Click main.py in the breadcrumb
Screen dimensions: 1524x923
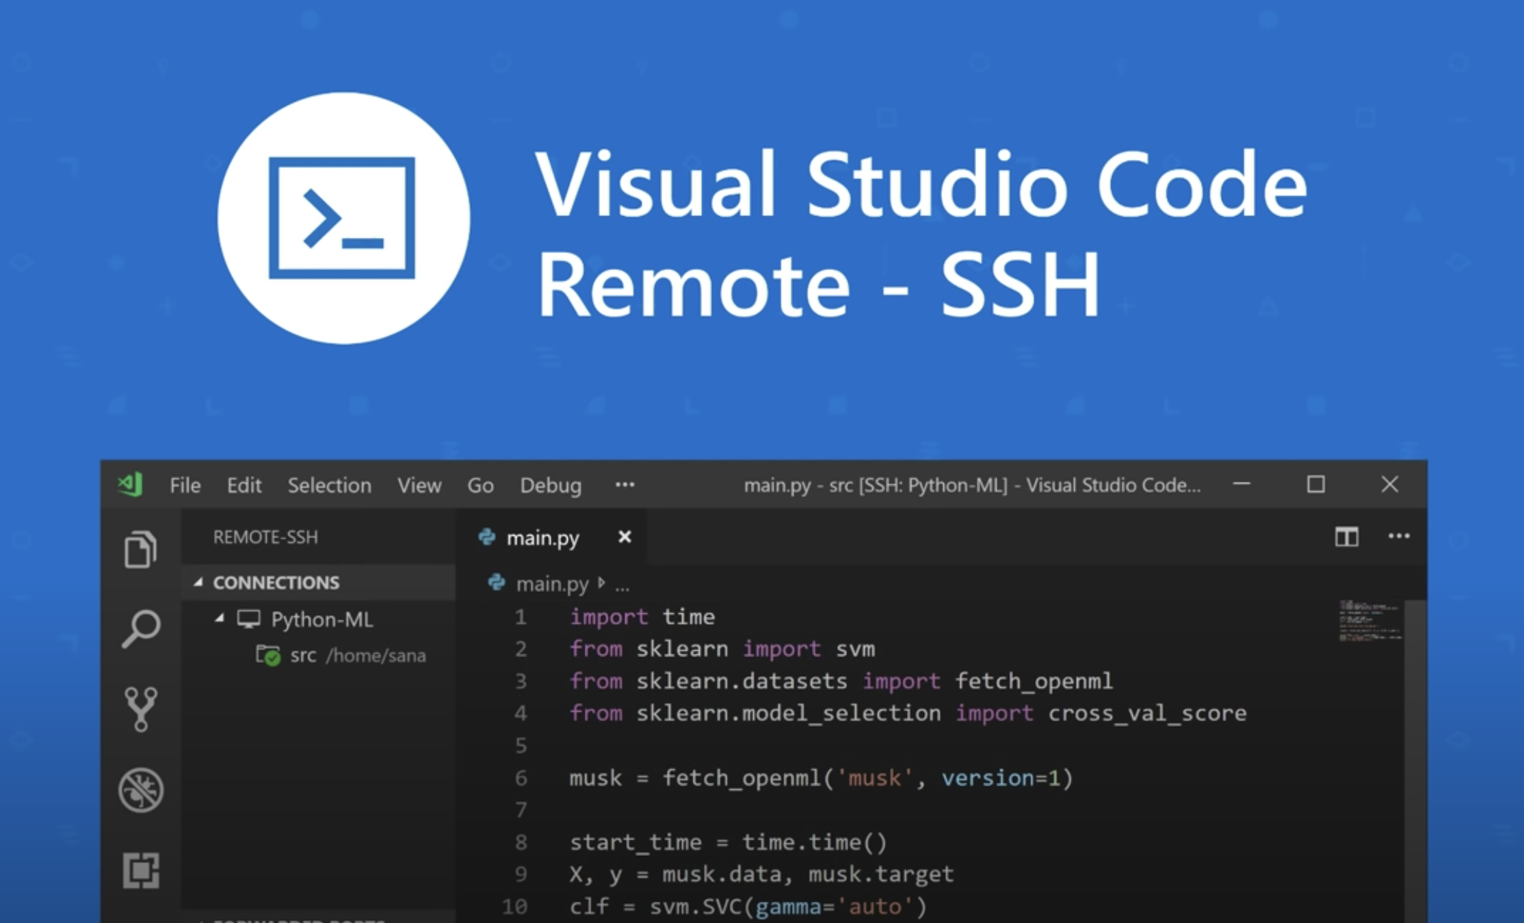point(551,584)
